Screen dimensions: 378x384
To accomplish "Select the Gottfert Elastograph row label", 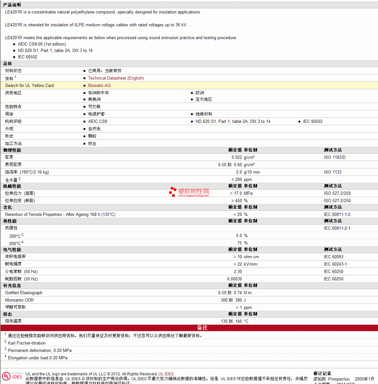I will (24, 293).
